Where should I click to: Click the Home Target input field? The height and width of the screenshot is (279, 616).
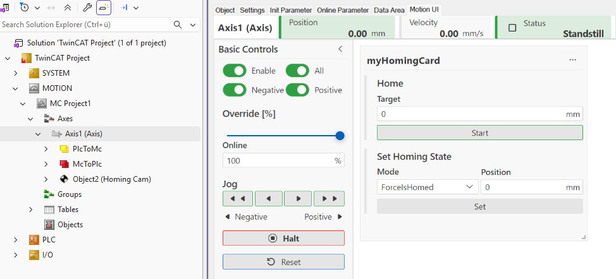479,114
